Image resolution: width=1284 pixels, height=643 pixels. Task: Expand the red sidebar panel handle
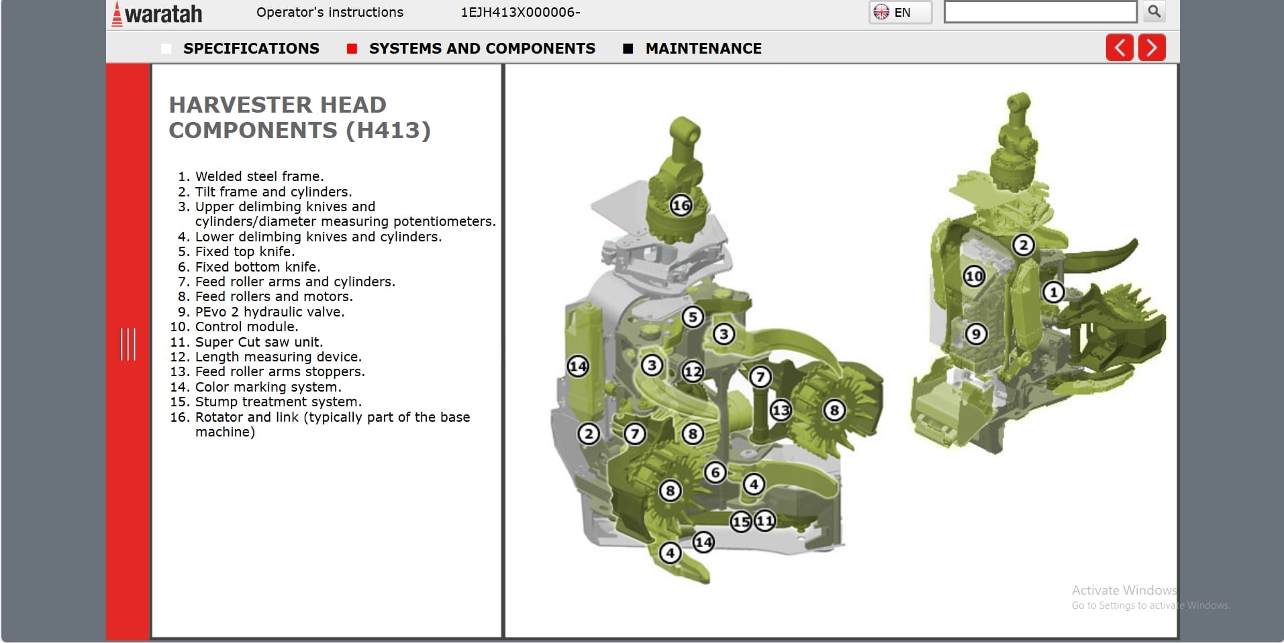tap(128, 344)
